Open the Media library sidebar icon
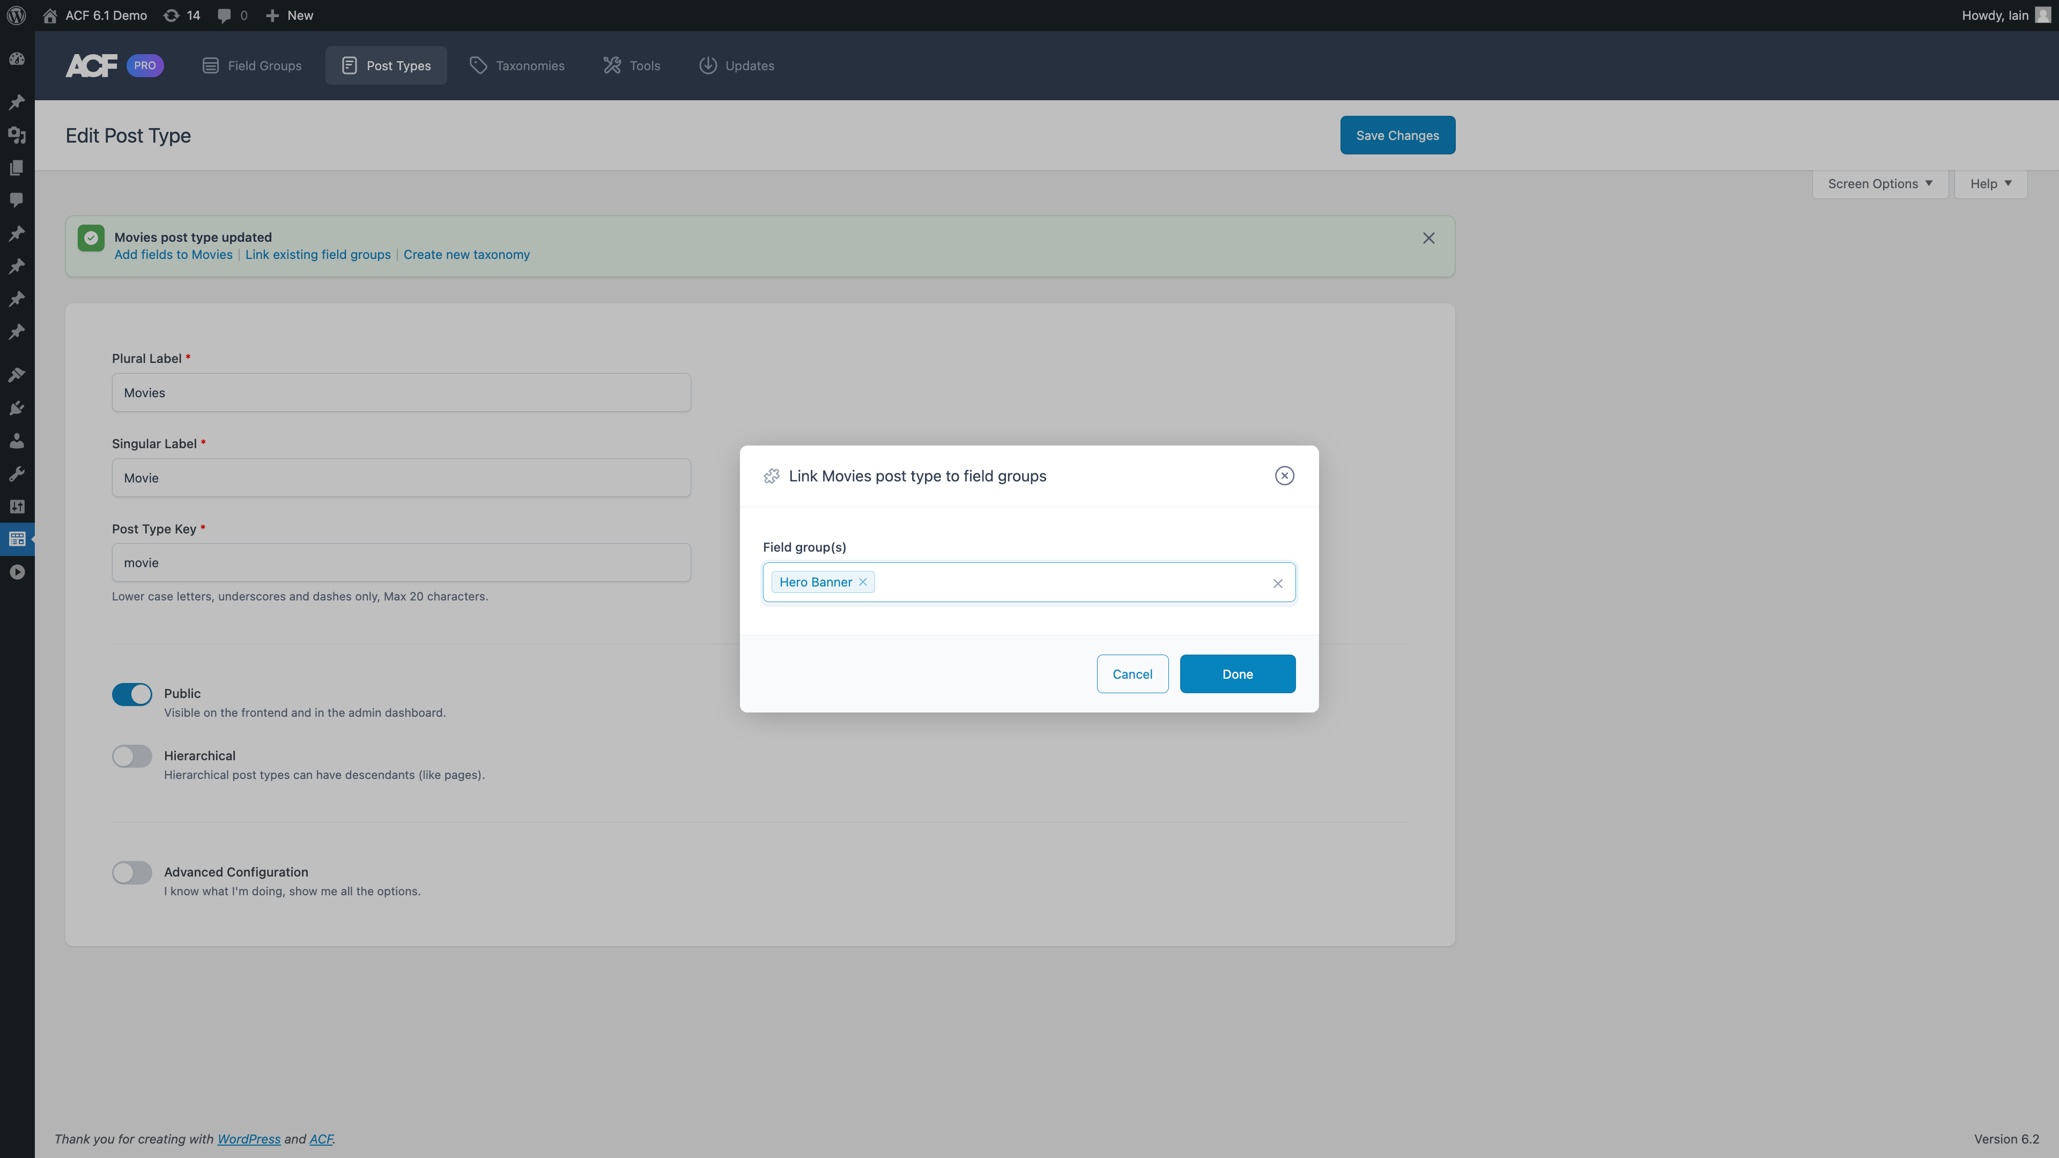Viewport: 2059px width, 1158px height. click(17, 135)
